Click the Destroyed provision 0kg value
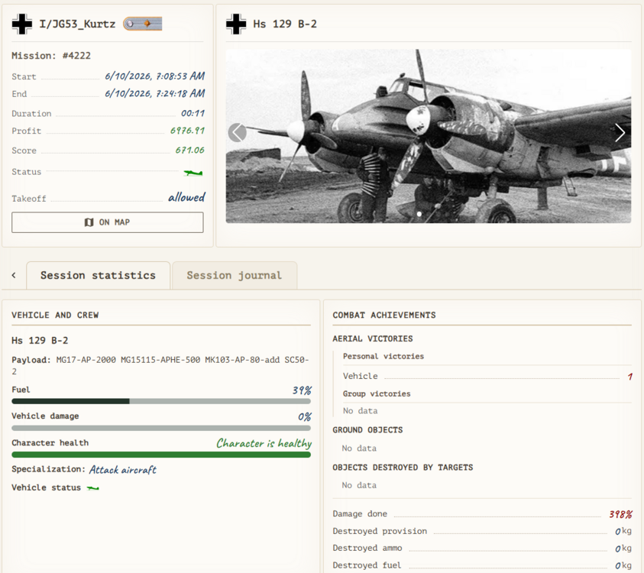Image resolution: width=644 pixels, height=573 pixels. point(623,531)
